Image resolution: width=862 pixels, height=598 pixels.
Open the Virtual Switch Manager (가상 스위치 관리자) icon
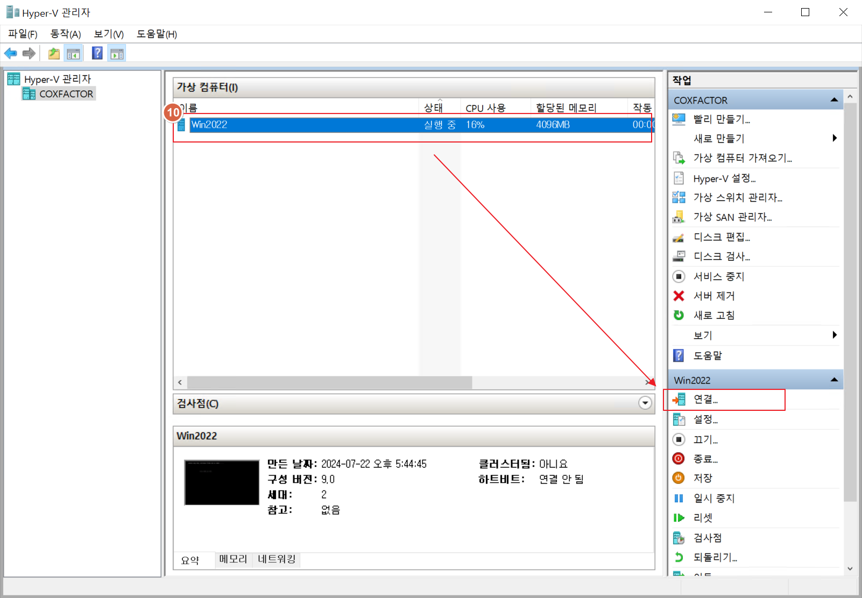coord(679,197)
